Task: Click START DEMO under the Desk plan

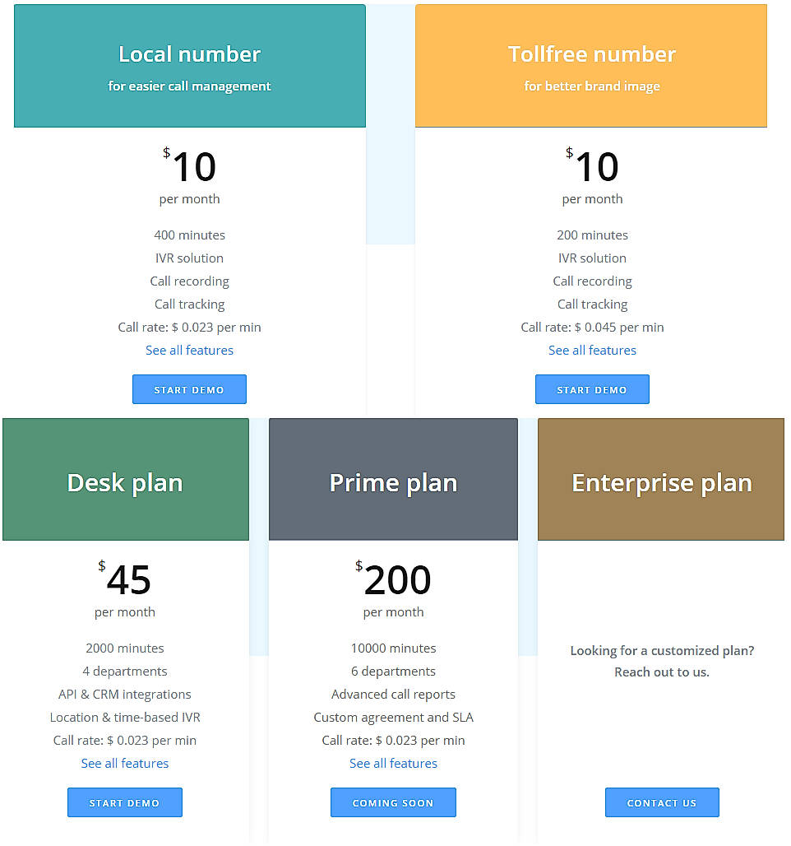Action: click(124, 802)
